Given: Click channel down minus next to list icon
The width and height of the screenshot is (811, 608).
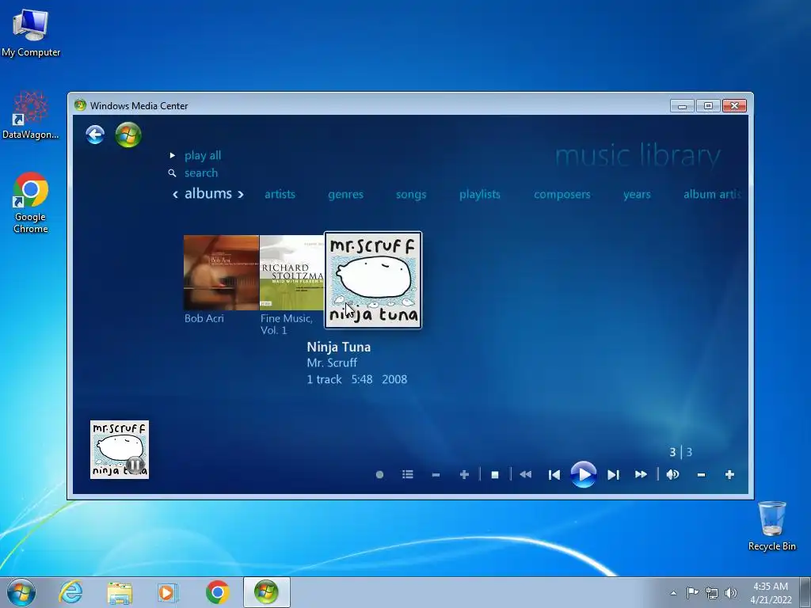Looking at the screenshot, I should 436,475.
